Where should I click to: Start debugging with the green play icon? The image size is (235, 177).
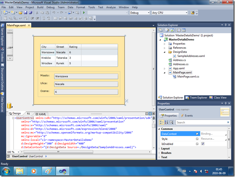(84, 13)
